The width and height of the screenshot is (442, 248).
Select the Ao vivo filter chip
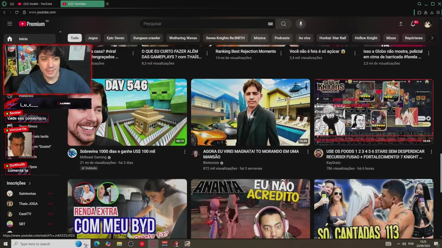pyautogui.click(x=305, y=38)
